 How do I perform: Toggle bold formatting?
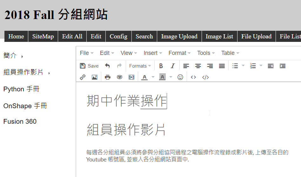[x=161, y=66]
